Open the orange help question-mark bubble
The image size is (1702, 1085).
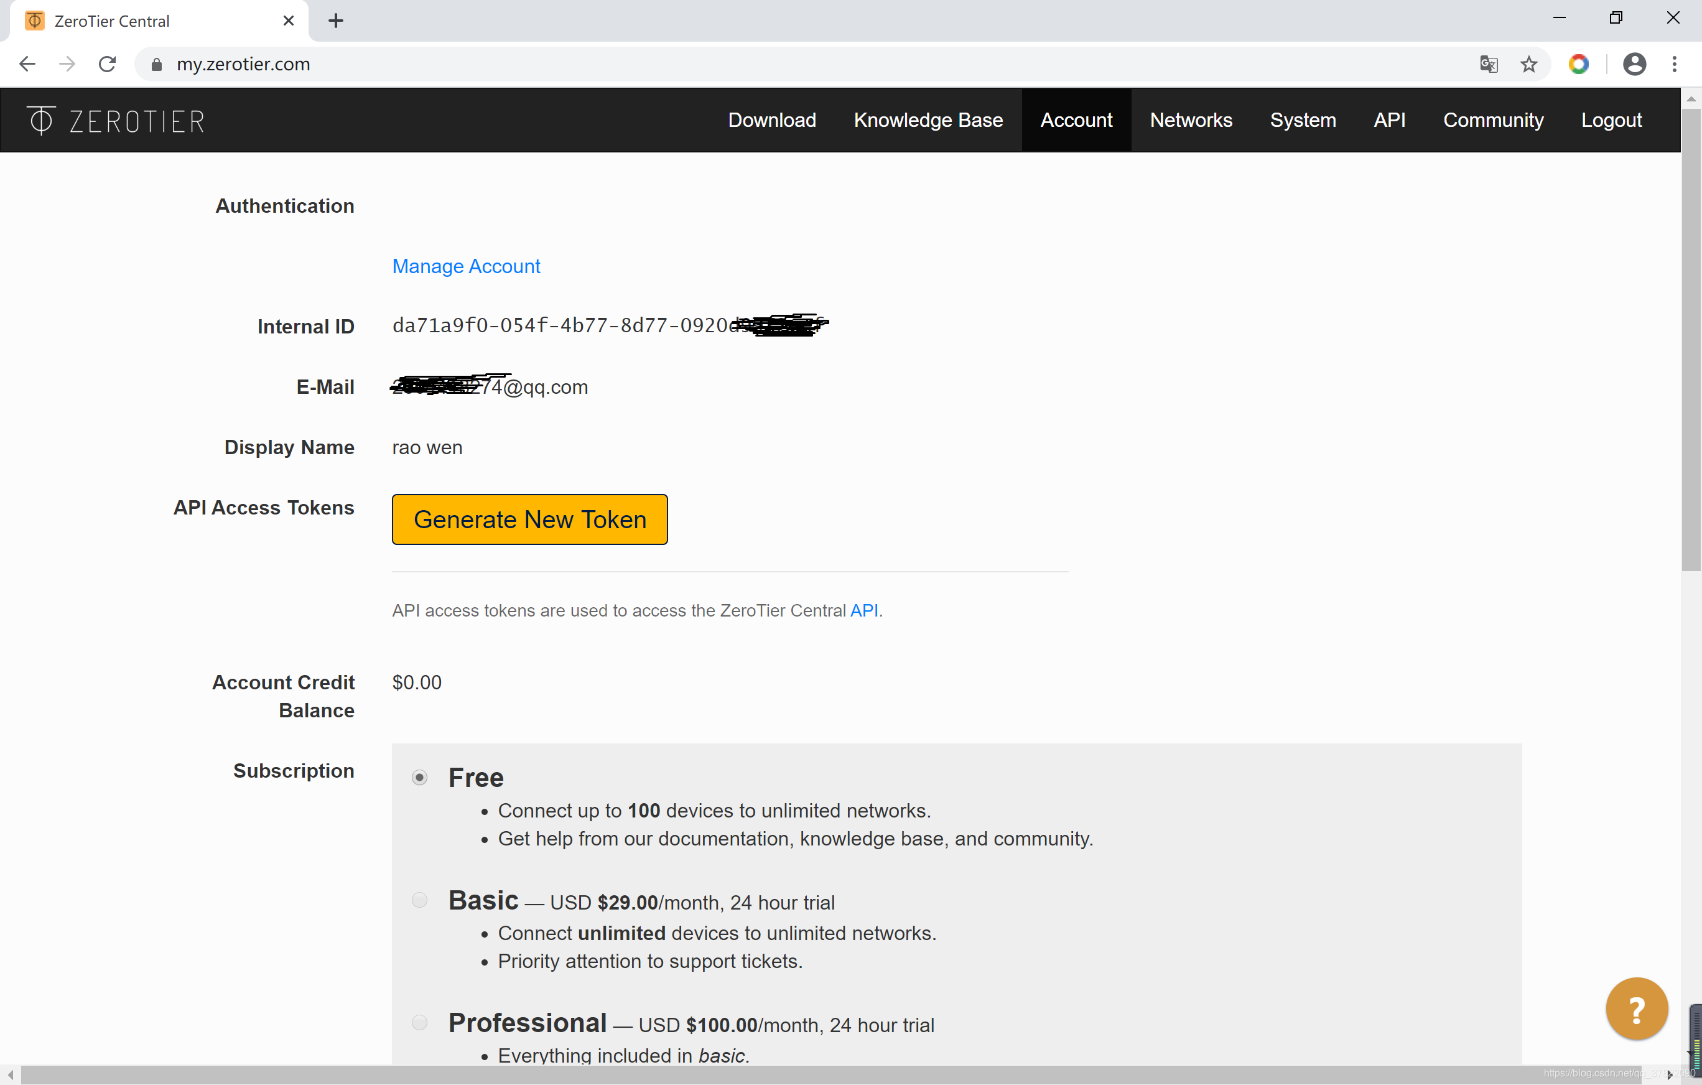[x=1636, y=1008]
